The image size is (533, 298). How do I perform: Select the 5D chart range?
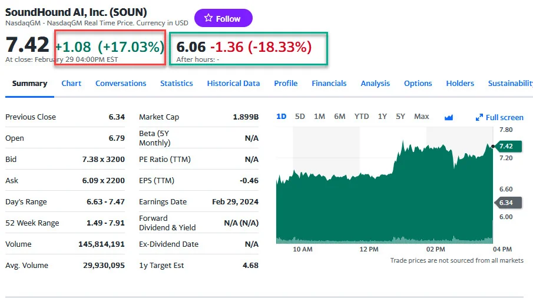tap(300, 117)
